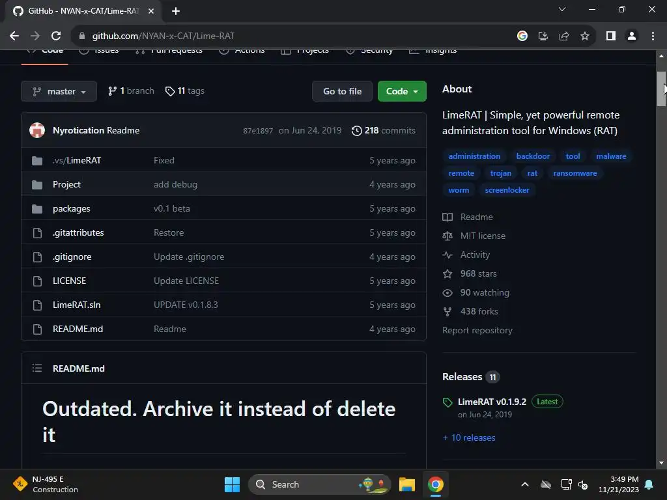Open commit 87e1897
Image resolution: width=667 pixels, height=500 pixels.
point(258,131)
